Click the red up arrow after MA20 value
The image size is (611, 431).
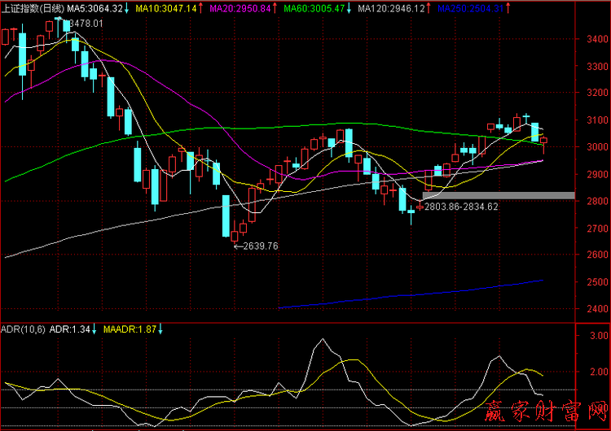275,8
